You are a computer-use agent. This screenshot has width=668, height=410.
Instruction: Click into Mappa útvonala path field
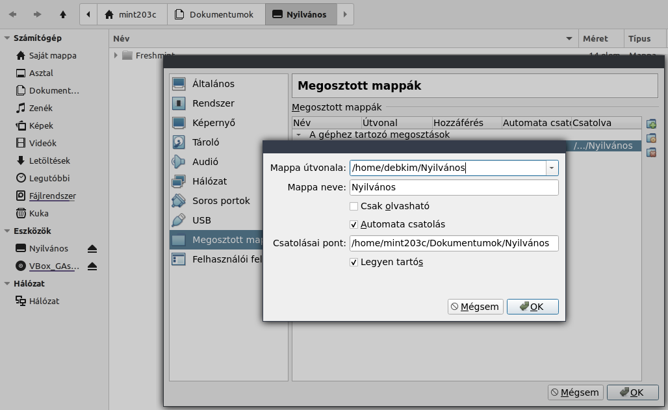(448, 168)
